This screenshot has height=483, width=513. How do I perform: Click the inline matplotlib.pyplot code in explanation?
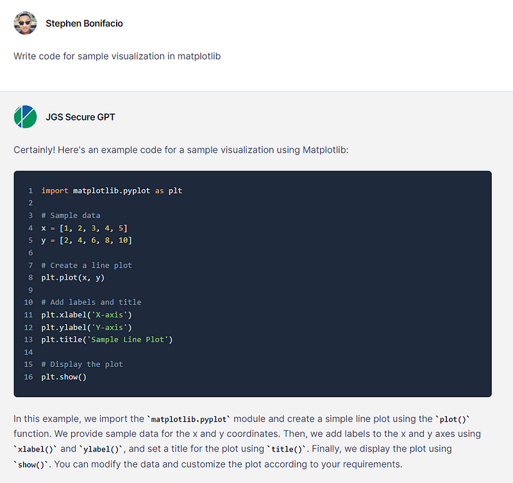[189, 419]
